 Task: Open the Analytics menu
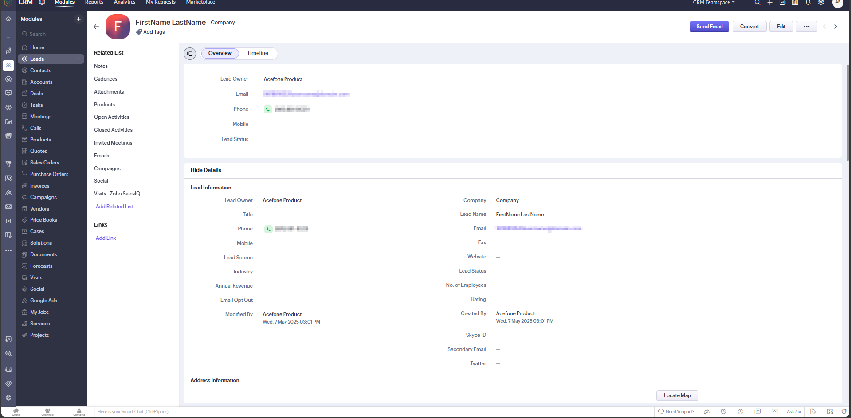(125, 3)
